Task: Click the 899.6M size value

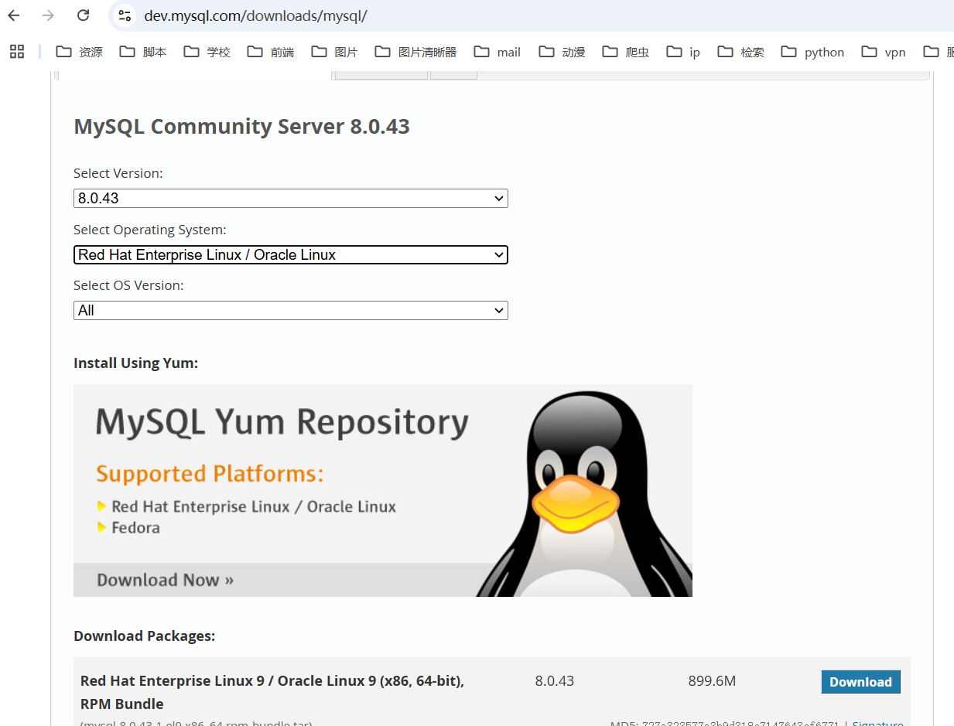Action: [x=712, y=681]
